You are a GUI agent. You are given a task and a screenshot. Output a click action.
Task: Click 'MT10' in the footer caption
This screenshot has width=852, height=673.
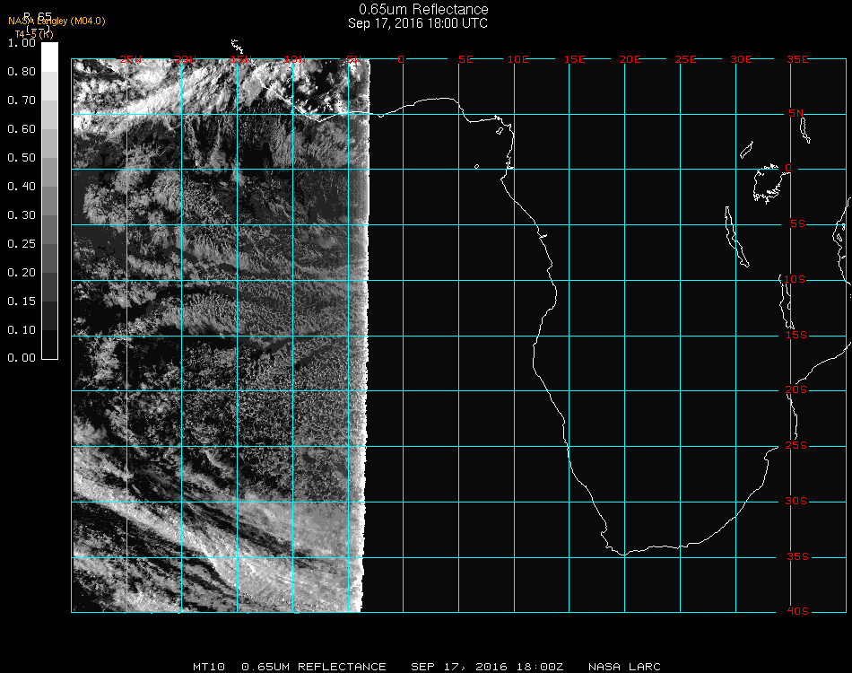click(209, 667)
